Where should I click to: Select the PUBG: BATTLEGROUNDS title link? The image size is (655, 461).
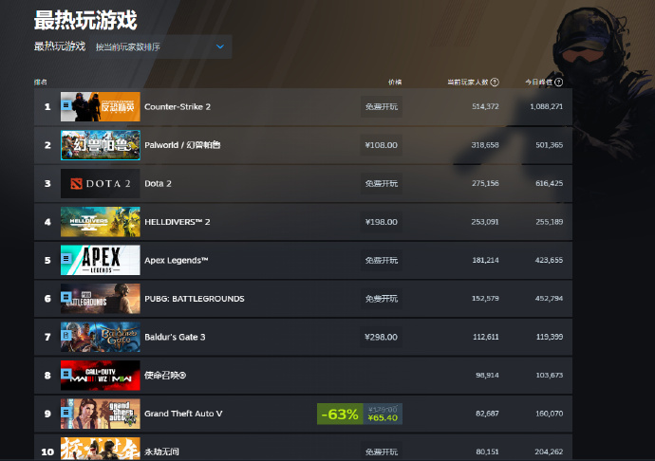coord(195,299)
